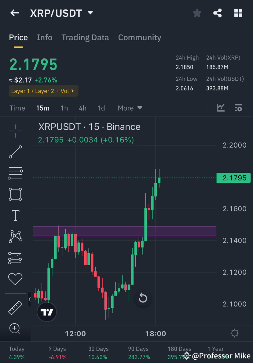
Task: Tap the TradingView logo button
Action: click(x=47, y=312)
